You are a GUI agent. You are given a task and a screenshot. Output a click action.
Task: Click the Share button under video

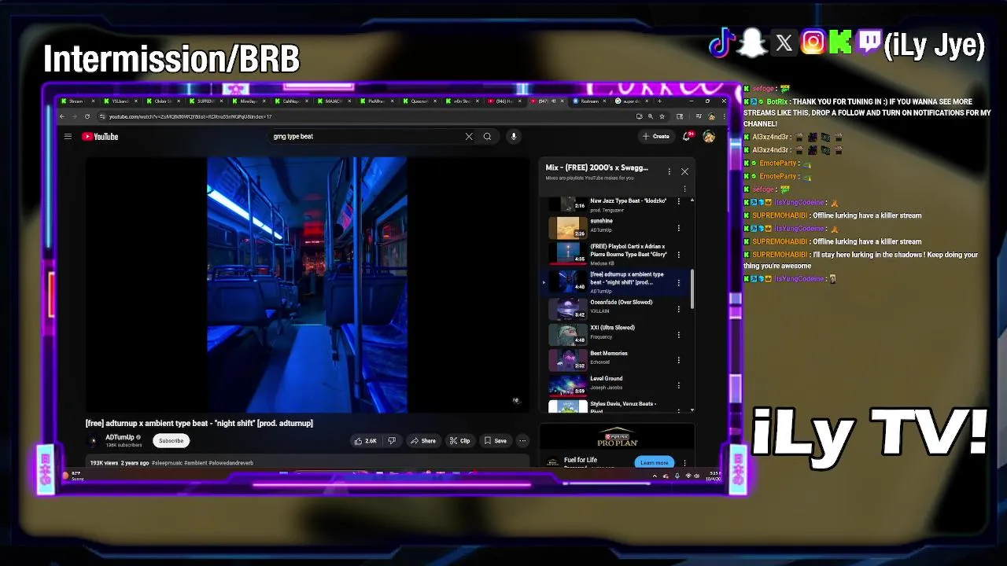423,441
